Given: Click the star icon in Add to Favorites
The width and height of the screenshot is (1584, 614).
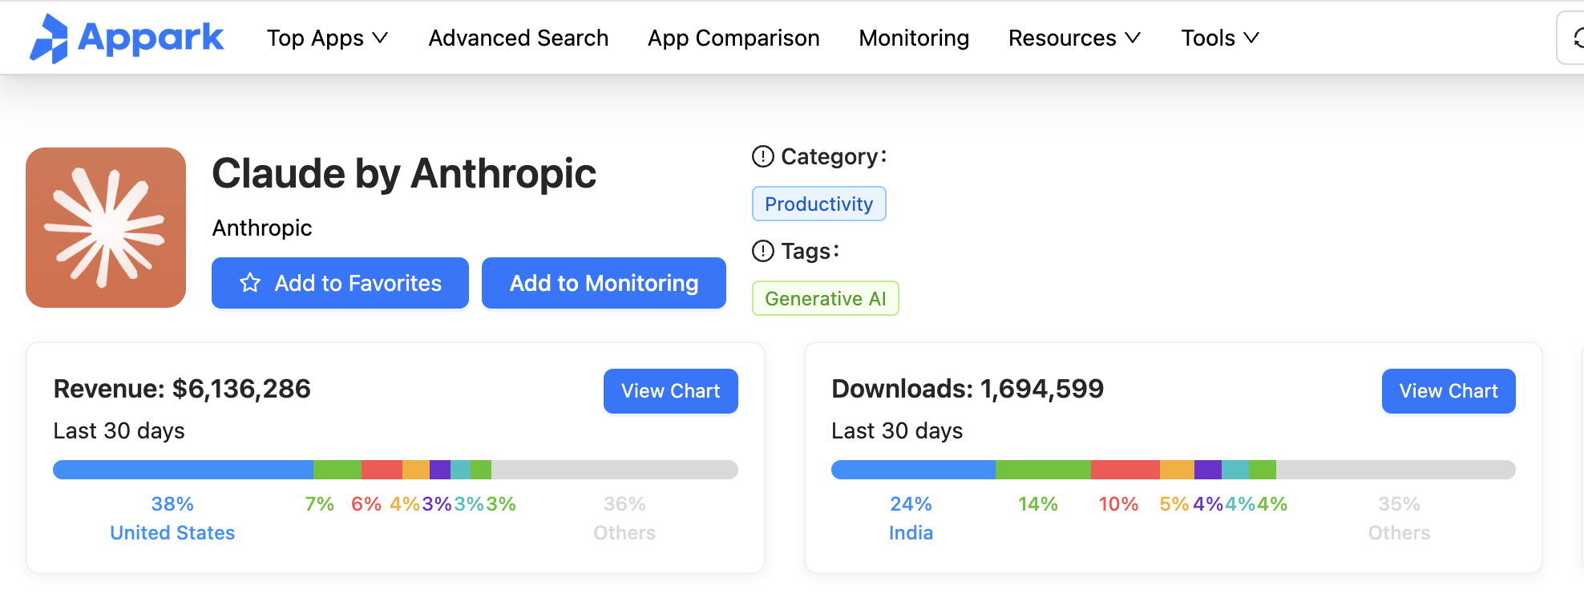Looking at the screenshot, I should (x=250, y=283).
